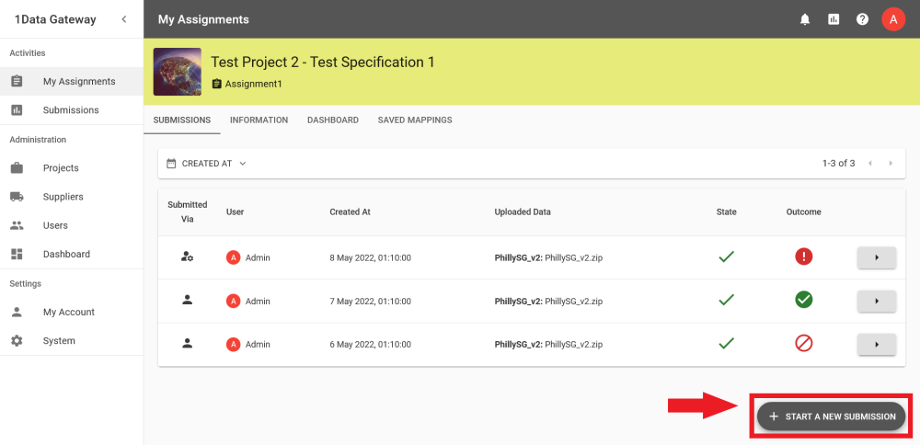
Task: Switch to the DASHBOARD tab
Action: (333, 120)
